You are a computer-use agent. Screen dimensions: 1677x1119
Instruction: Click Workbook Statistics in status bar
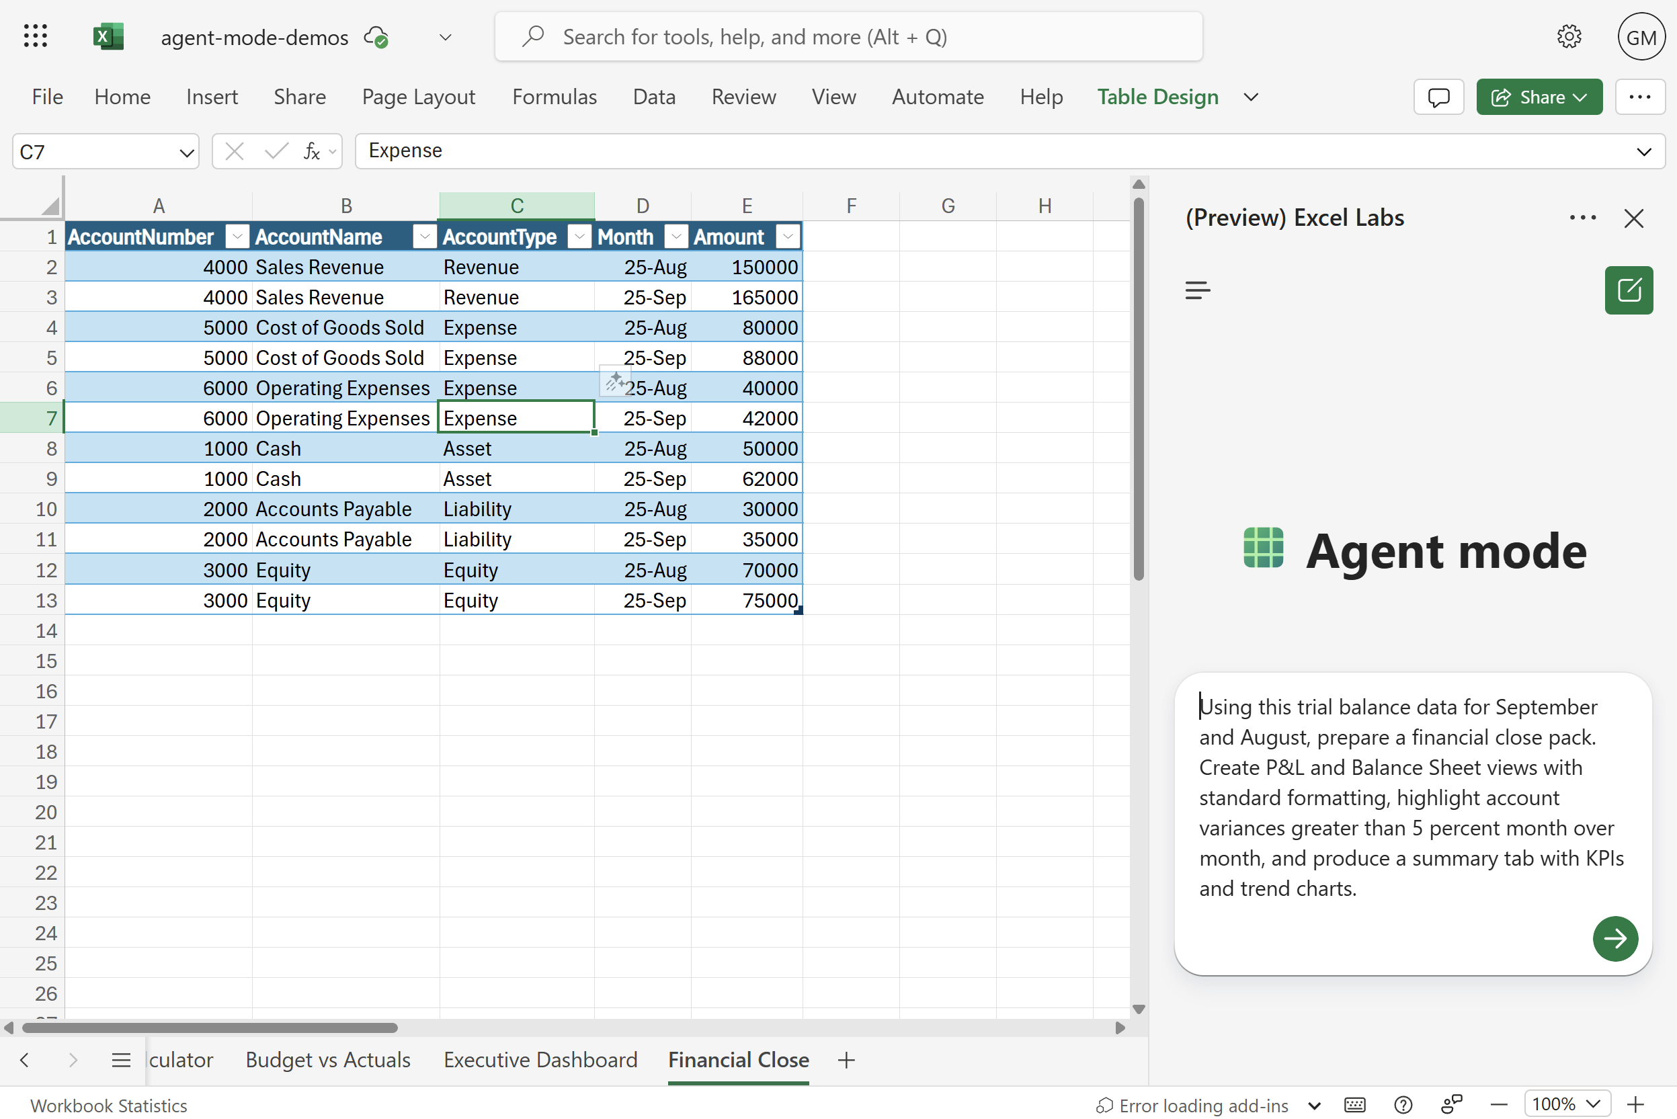pos(108,1105)
